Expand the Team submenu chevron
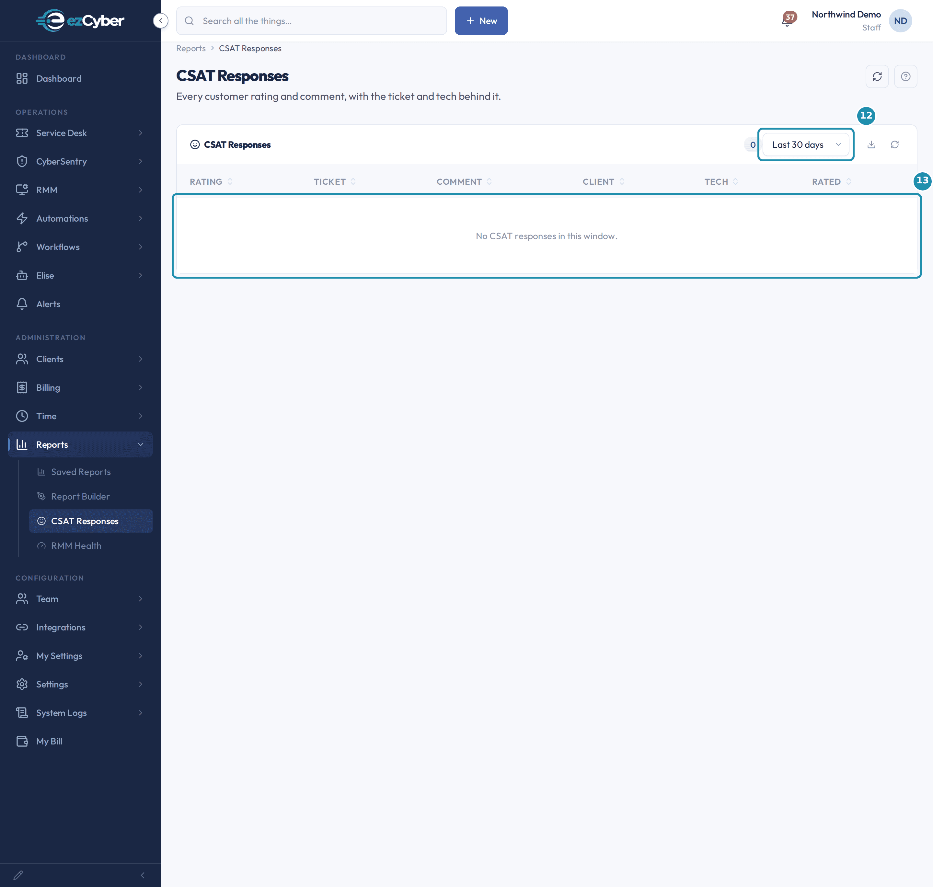933x887 pixels. point(141,599)
